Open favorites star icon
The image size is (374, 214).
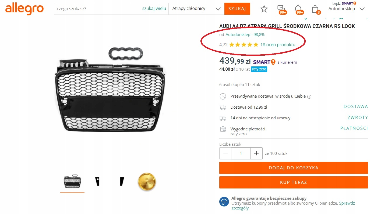[264, 9]
